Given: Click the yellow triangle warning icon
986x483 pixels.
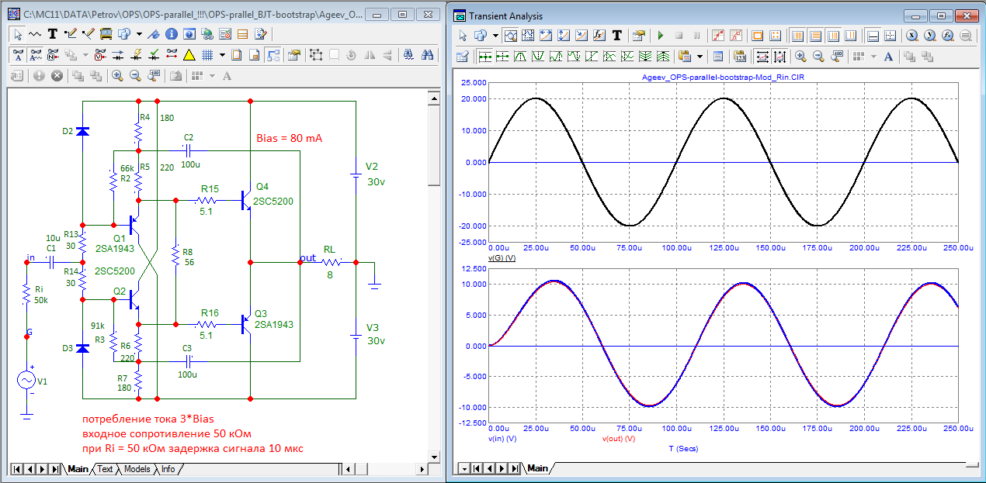Looking at the screenshot, I should click(x=189, y=55).
